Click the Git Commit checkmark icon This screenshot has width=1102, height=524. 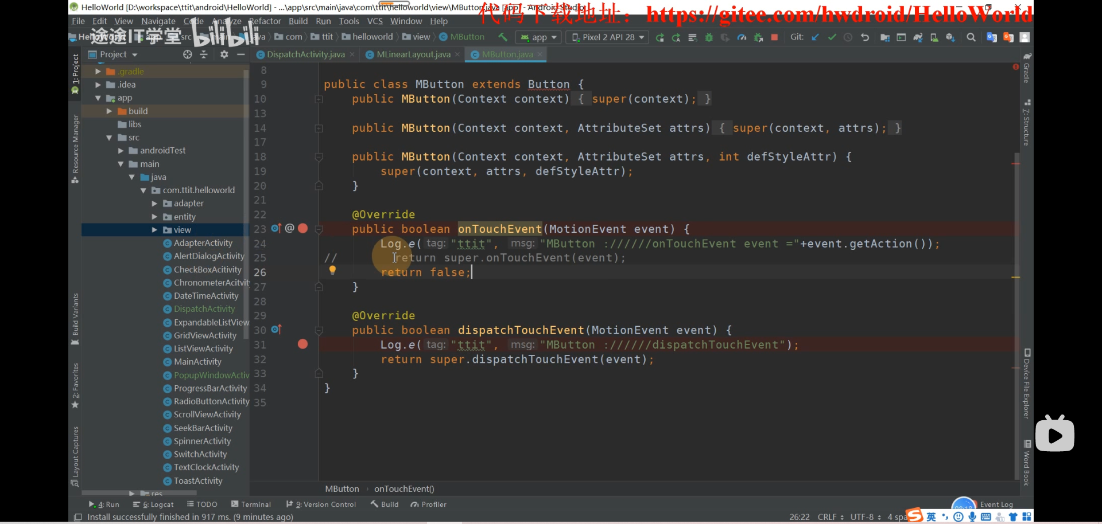click(832, 37)
